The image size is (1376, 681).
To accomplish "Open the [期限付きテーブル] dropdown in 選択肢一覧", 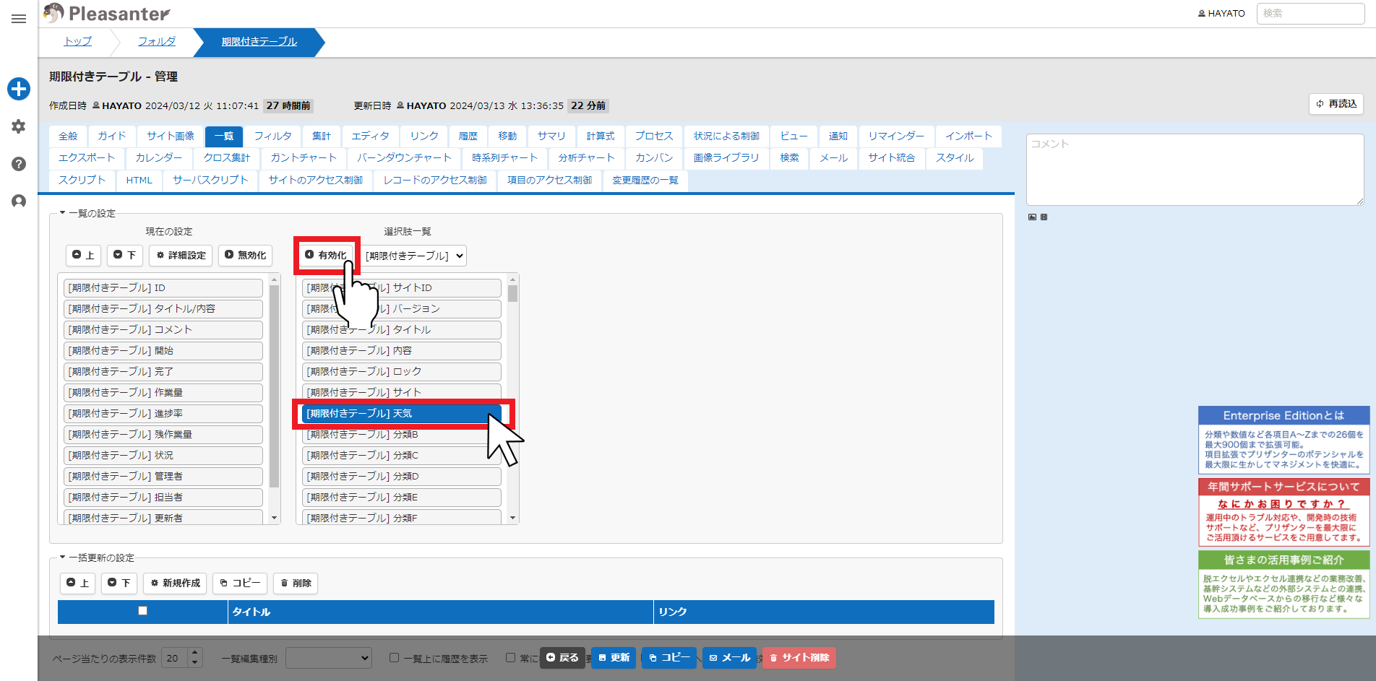I will click(x=414, y=256).
